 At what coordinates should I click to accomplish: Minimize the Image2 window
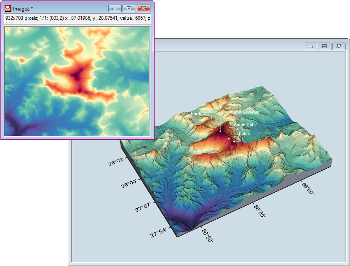point(115,8)
